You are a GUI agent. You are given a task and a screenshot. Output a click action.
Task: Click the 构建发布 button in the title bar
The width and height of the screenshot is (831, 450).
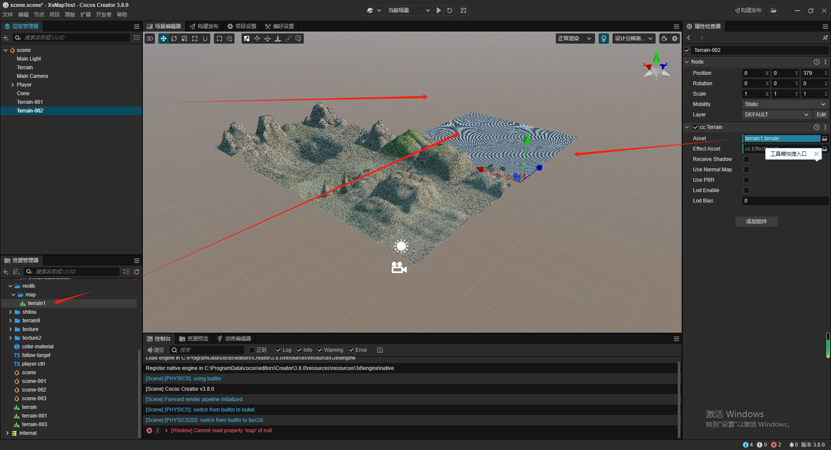[x=748, y=10]
